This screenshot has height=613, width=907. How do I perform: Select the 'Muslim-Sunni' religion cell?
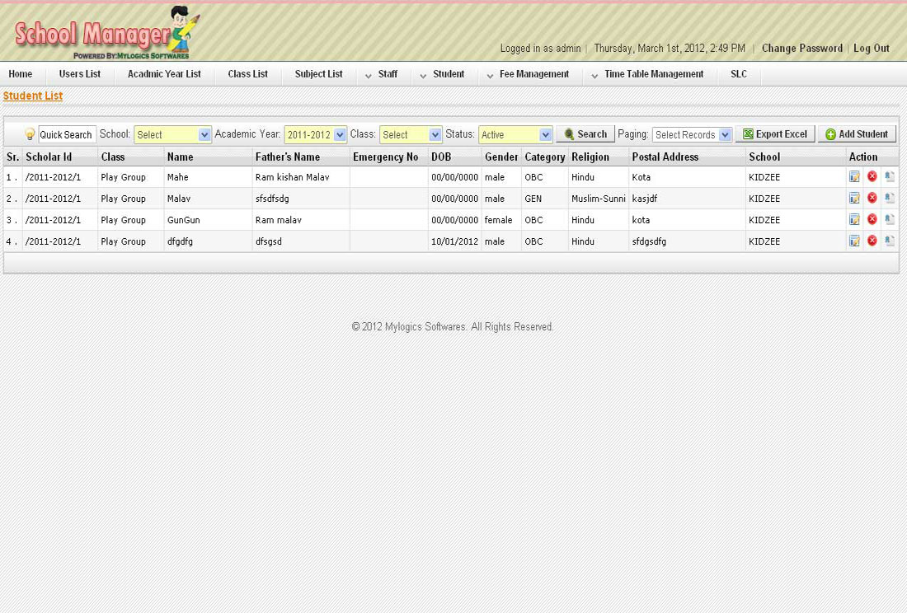(598, 199)
